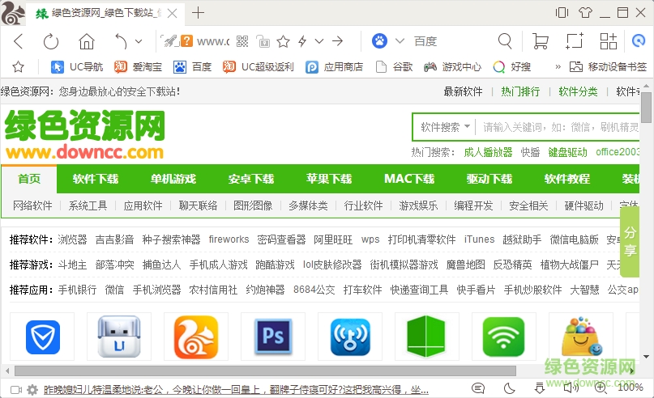
Task: Click the shopping cart icon
Action: tap(541, 41)
